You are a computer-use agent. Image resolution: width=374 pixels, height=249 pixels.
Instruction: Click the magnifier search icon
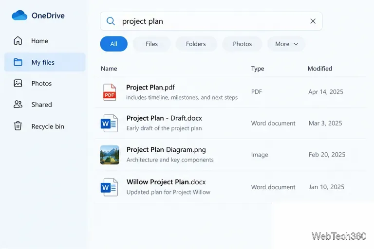(111, 21)
